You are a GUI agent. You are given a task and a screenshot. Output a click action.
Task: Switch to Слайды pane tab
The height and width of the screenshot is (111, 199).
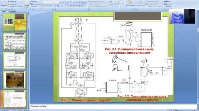point(3,12)
